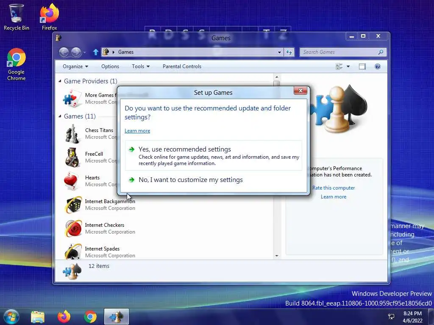Launch Firefox from the desktop shortcut

50,17
